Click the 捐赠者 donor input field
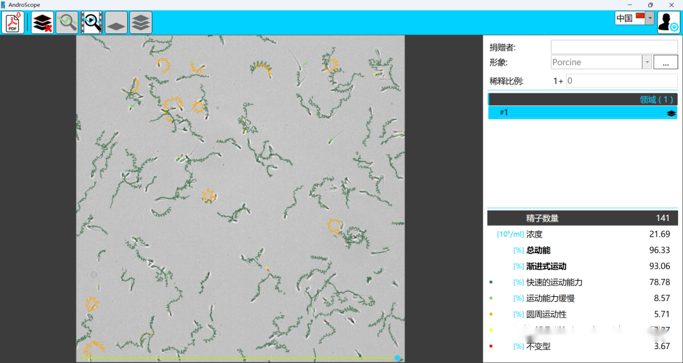Image resolution: width=683 pixels, height=363 pixels. [614, 47]
